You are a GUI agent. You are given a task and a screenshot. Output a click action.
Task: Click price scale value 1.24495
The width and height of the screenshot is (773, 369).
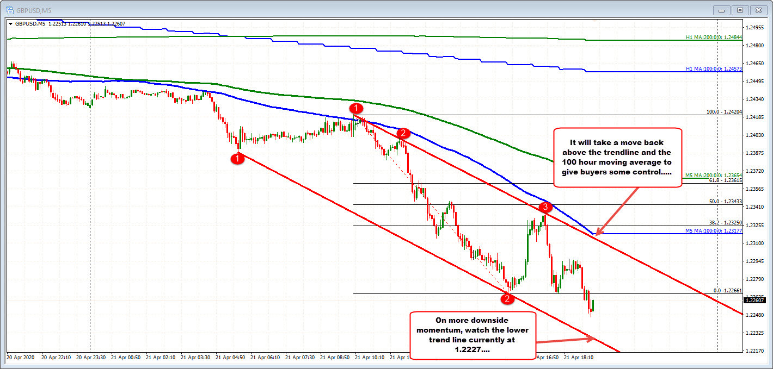click(x=754, y=81)
